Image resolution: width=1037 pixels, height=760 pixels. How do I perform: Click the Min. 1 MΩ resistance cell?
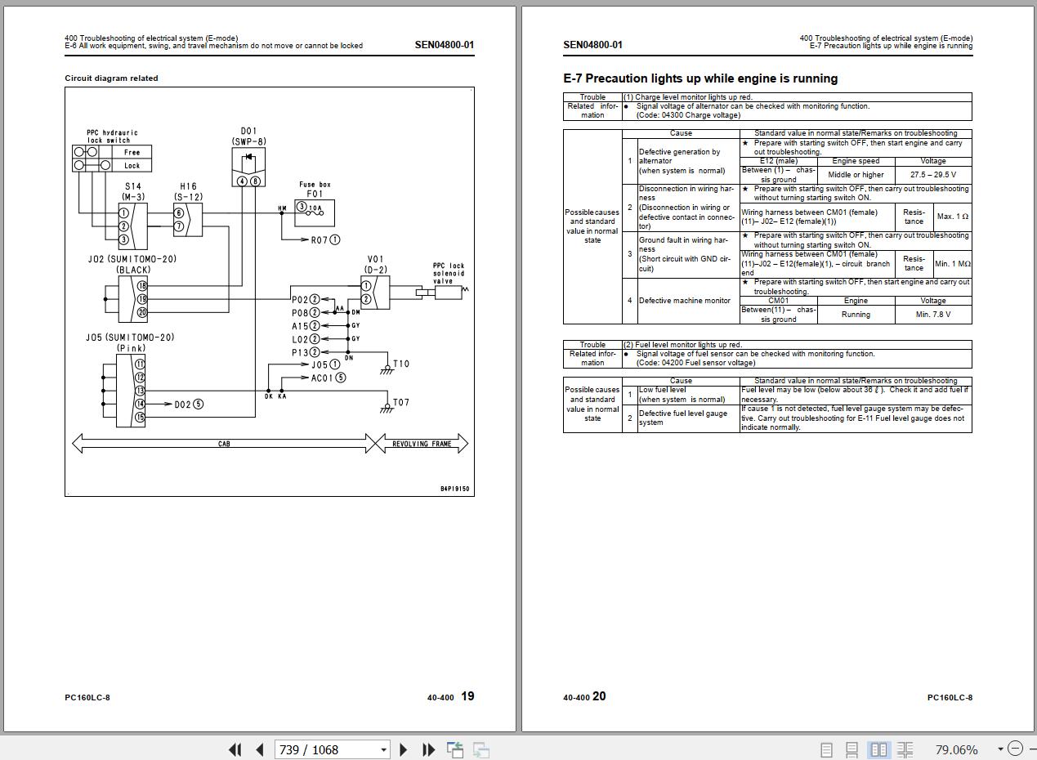point(953,263)
